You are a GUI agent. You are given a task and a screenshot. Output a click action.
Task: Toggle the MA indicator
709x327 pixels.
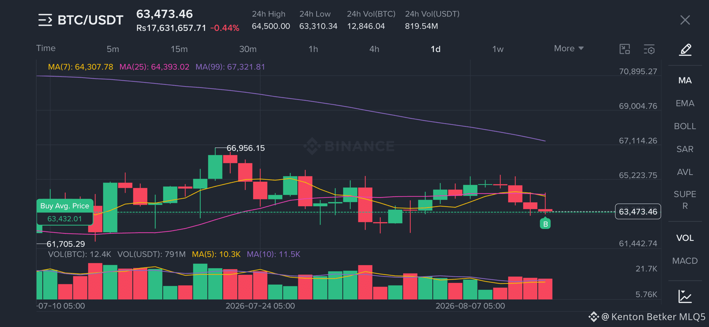point(685,81)
